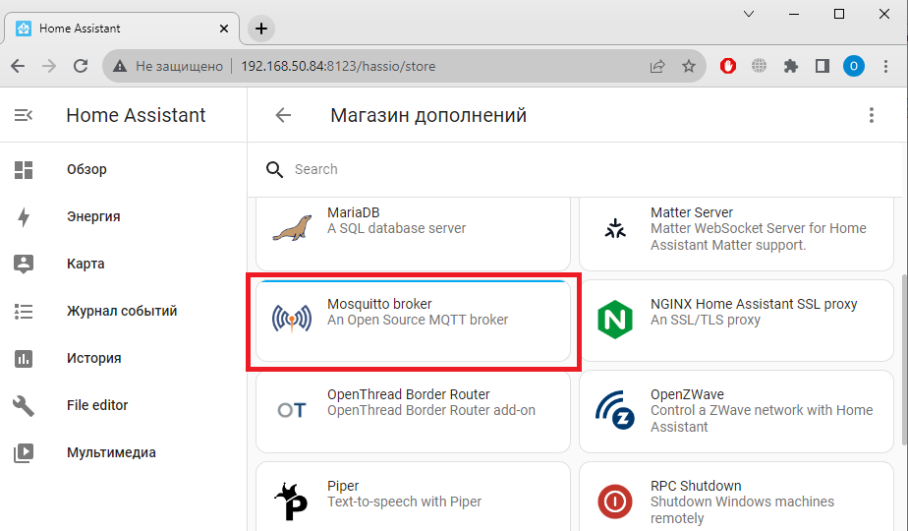Open Мультимедиа in sidebar
908x531 pixels.
point(111,452)
